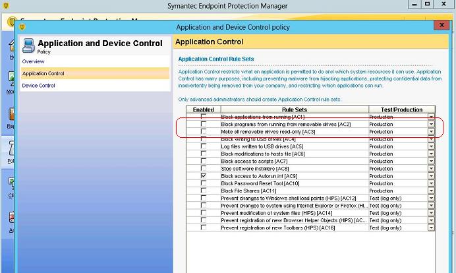Close the Application and Device Control policy dialog
Screen dimensions: 456x273
click(442, 25)
